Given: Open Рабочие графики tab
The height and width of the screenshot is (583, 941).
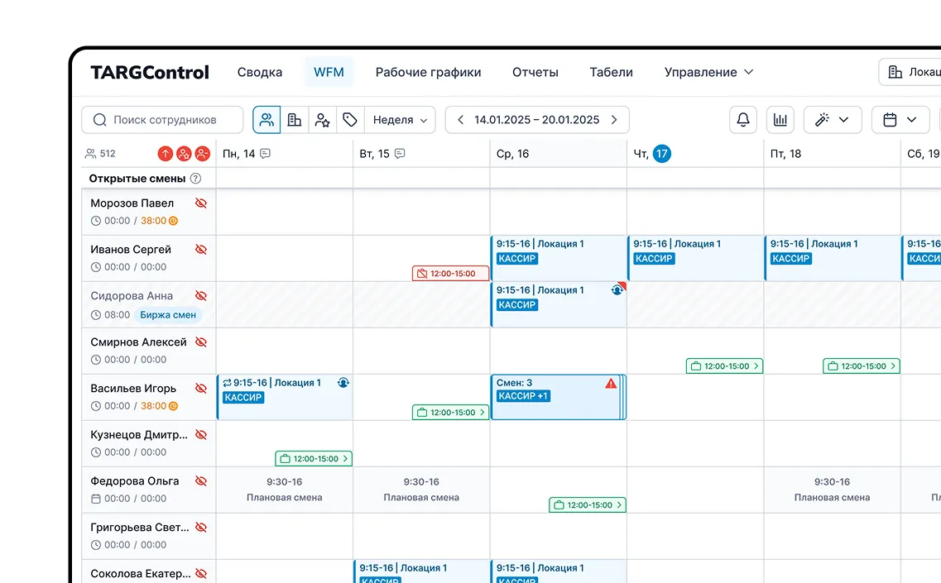Looking at the screenshot, I should (x=429, y=72).
